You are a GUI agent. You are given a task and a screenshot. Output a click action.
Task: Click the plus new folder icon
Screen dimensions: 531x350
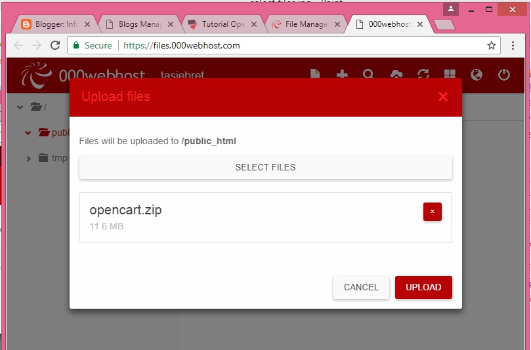[x=342, y=73]
